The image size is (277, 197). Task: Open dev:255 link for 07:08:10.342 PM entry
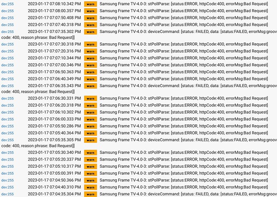pyautogui.click(x=7, y=4)
